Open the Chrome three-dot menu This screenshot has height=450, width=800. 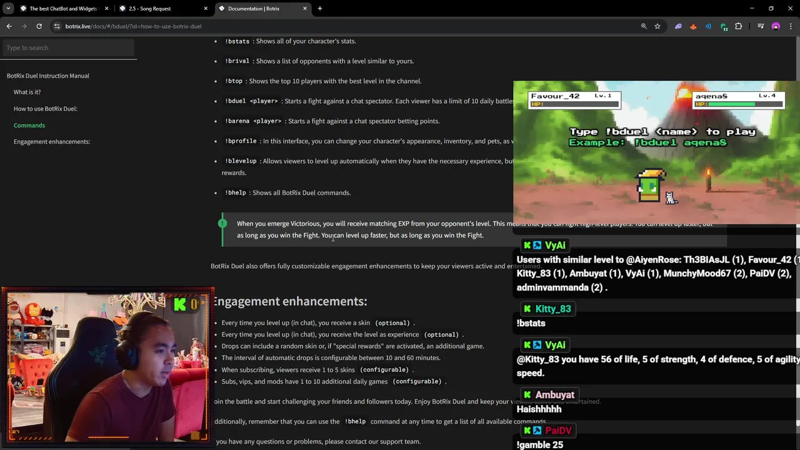click(x=791, y=26)
